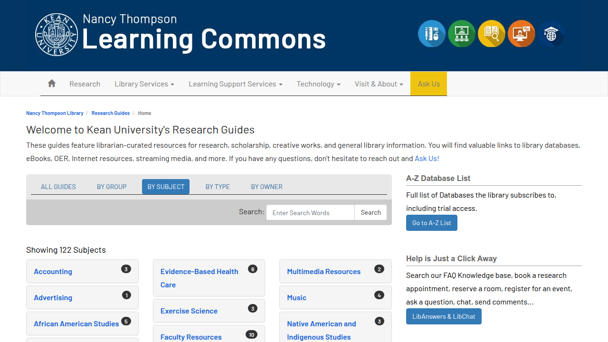Click the Multimedia Resources count badge 2

(x=379, y=269)
